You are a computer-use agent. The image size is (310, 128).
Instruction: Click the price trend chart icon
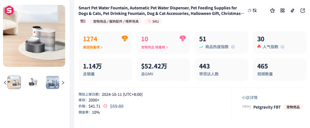coord(105,106)
